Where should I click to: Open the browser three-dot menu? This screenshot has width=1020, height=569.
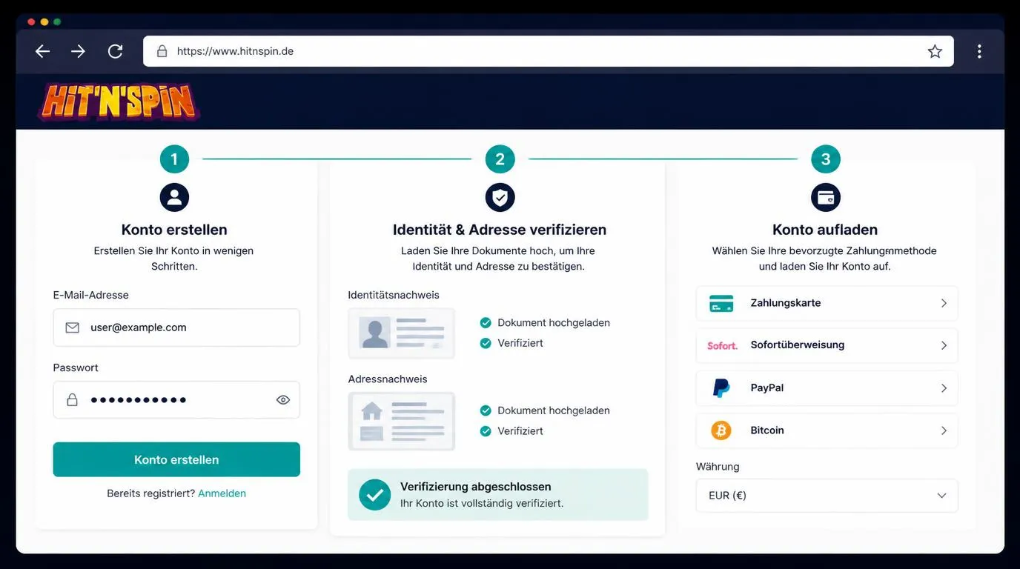tap(979, 51)
